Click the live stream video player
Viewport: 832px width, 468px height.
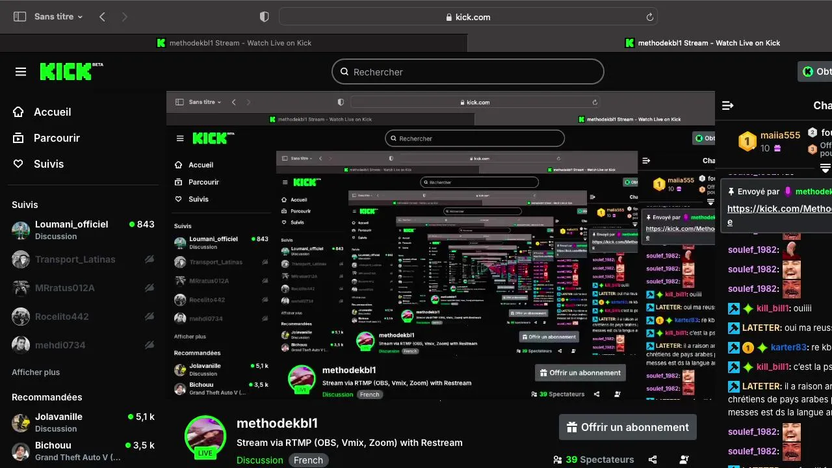click(x=441, y=246)
